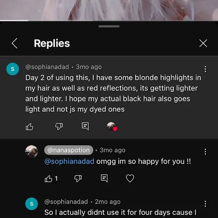Open options menu for nanaspotion's reply
Viewport: 218px width, 218px height.
click(x=205, y=152)
